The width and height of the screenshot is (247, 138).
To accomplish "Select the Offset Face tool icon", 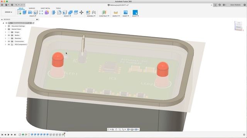I will [76, 12].
